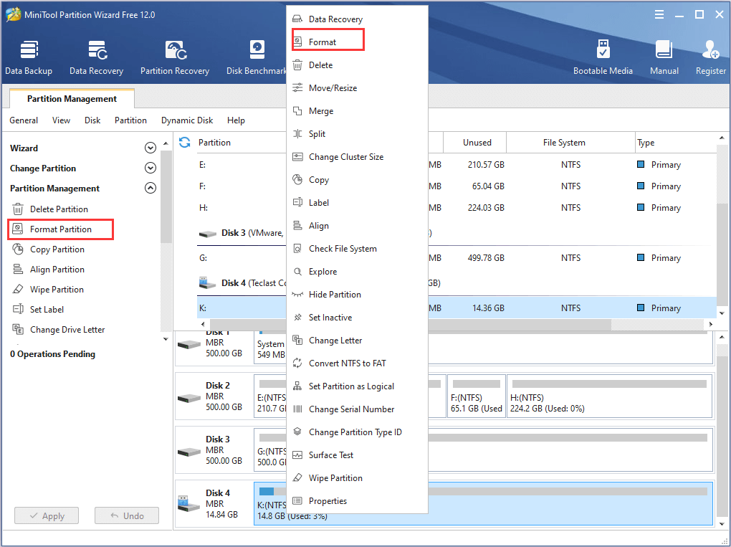The image size is (731, 547).
Task: Click the Apply button
Action: point(47,515)
